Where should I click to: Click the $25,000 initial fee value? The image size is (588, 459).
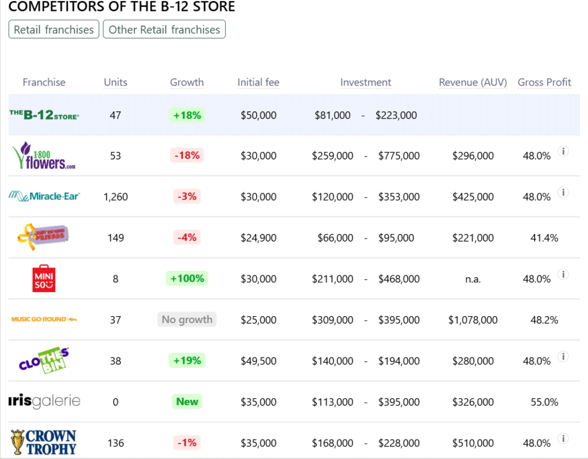coord(258,320)
